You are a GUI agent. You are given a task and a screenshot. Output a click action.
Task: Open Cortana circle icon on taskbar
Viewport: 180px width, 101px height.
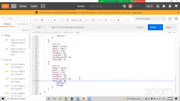pyautogui.click(x=49, y=98)
